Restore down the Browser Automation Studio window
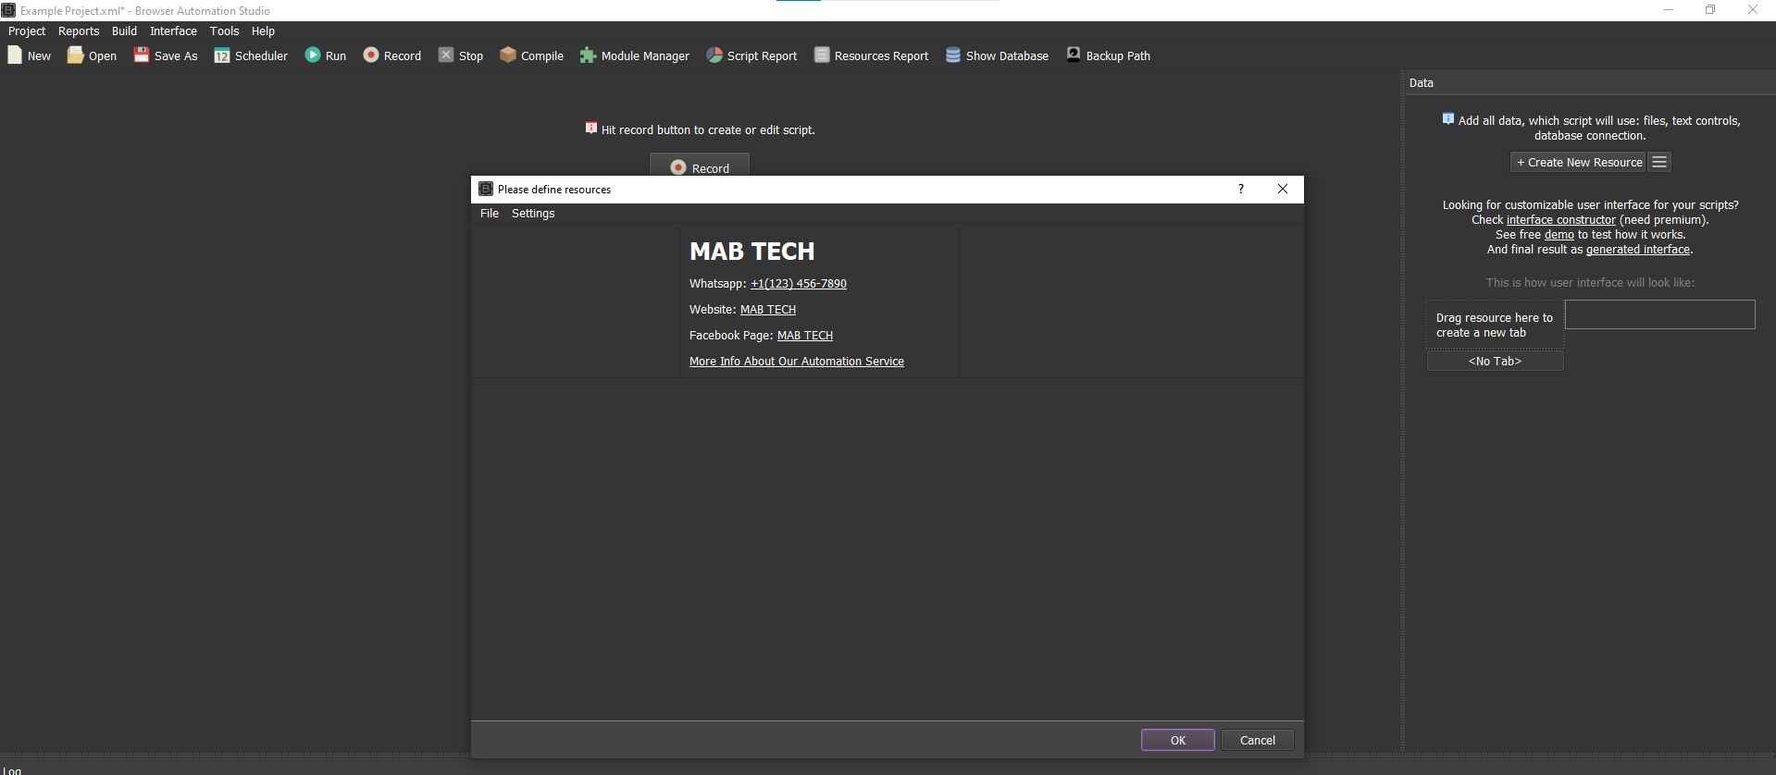 pyautogui.click(x=1710, y=10)
